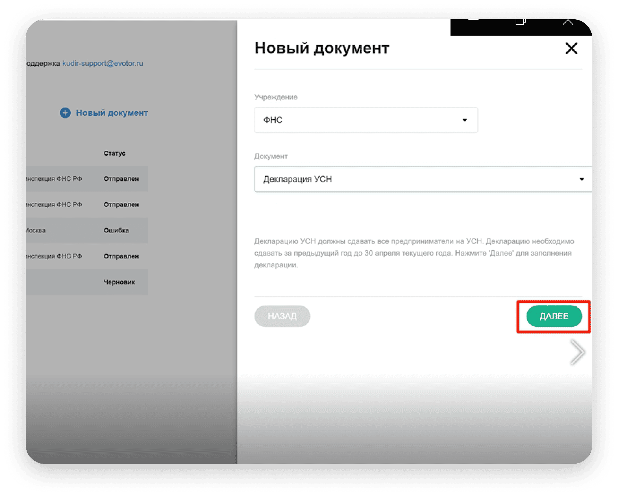Click the restore window icon in black bar
The height and width of the screenshot is (496, 618).
coord(520,22)
